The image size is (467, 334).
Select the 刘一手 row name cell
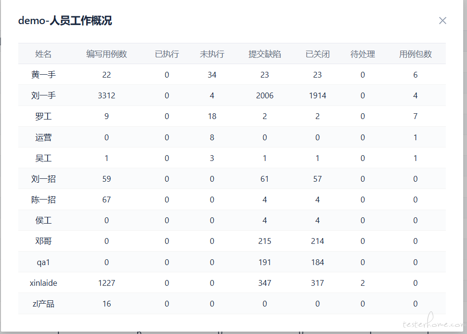(x=43, y=95)
